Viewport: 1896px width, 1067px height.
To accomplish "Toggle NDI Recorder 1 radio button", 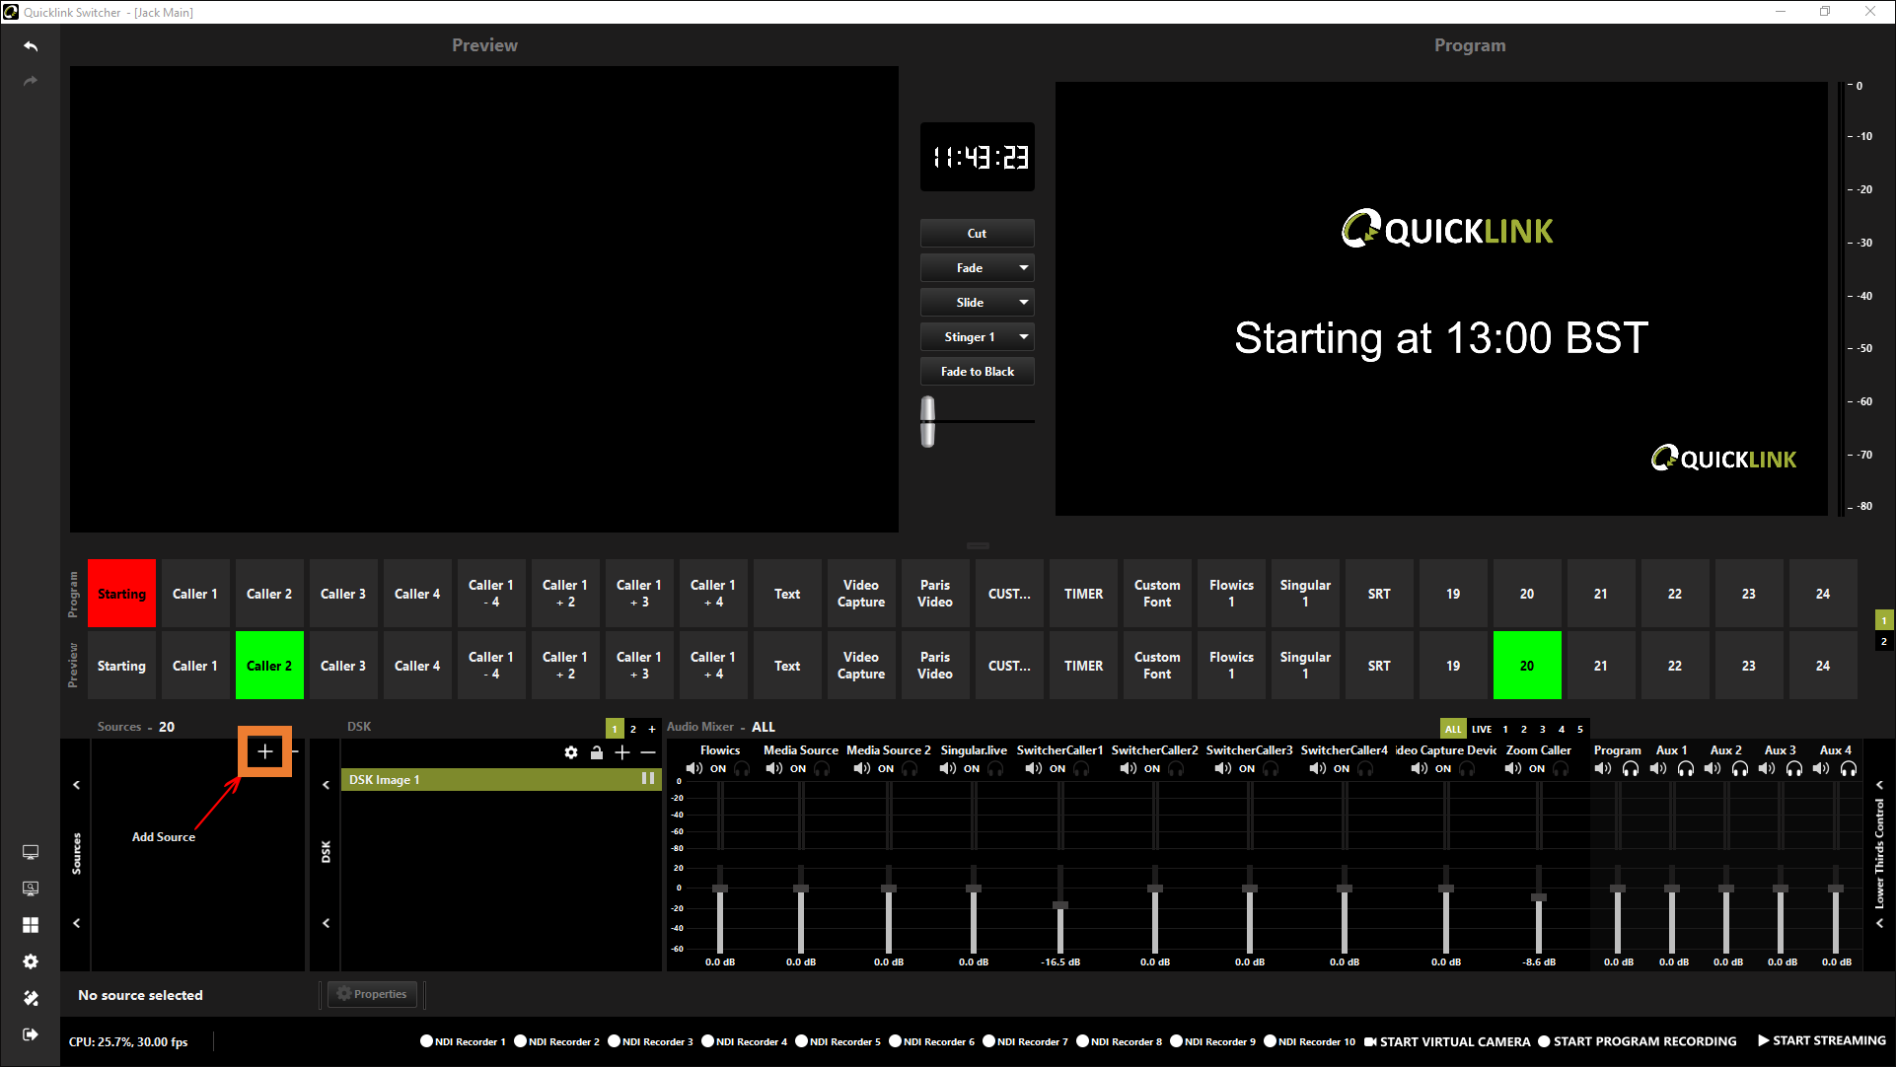I will pyautogui.click(x=427, y=1041).
